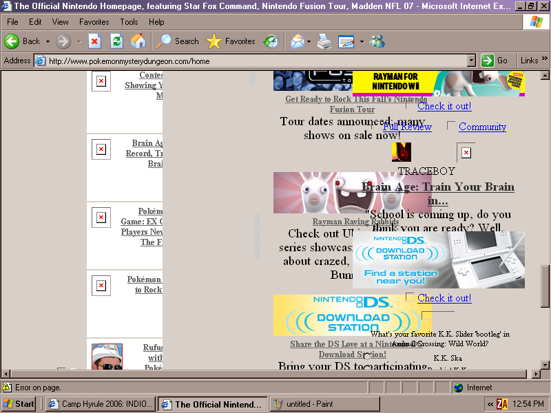This screenshot has height=413, width=551.
Task: Click the broken image above TRACEBOY
Action: (x=466, y=153)
